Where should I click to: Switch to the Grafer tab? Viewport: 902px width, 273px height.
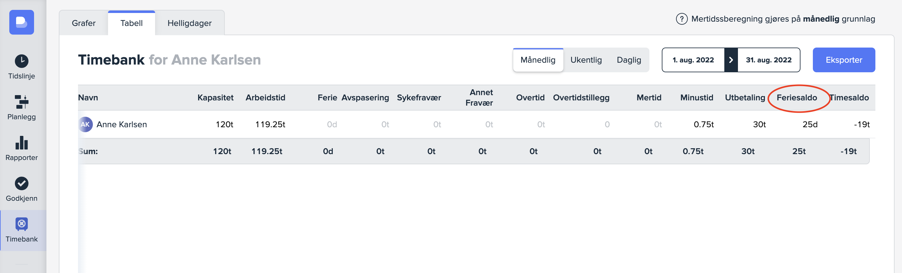click(84, 23)
